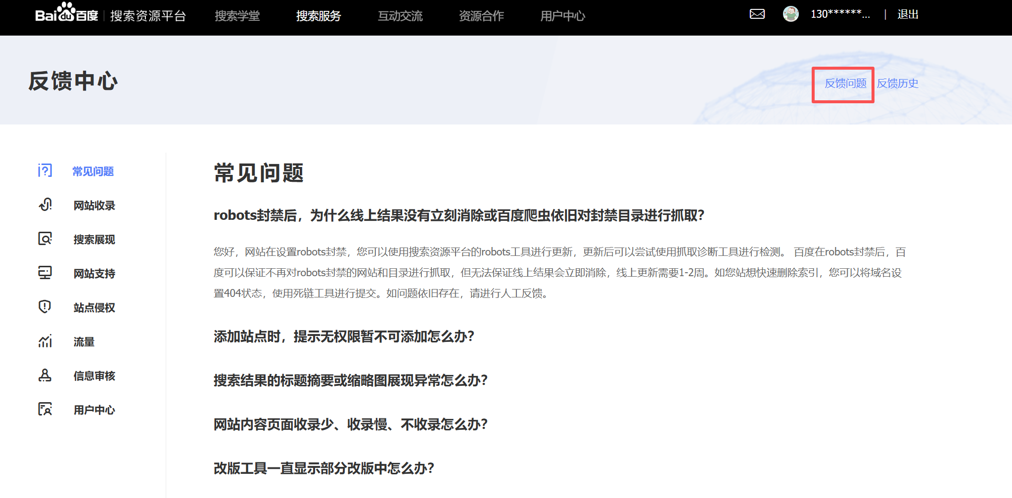Viewport: 1012px width, 498px height.
Task: Select the 流量 chart icon
Action: [45, 341]
